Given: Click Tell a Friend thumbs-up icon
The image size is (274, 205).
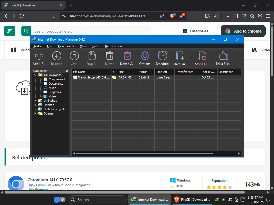Looking at the screenshot, I should pos(223,56).
